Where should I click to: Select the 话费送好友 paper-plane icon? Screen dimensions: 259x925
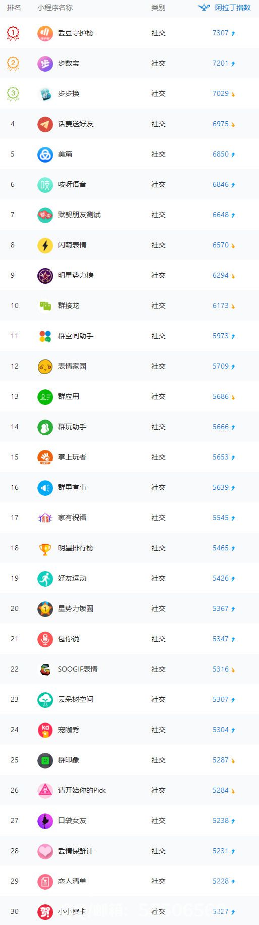[45, 124]
